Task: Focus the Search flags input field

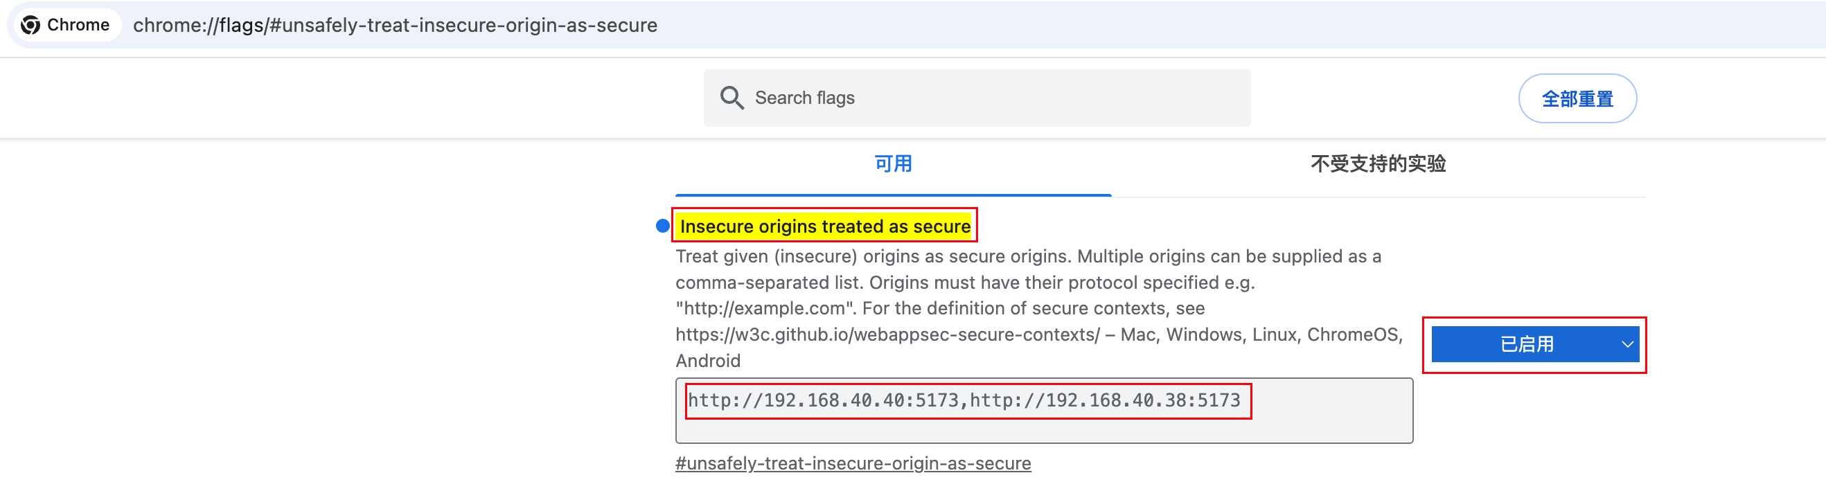Action: coord(993,98)
